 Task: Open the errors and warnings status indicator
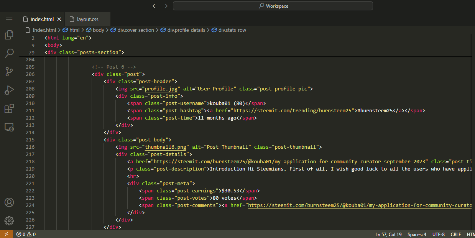26,234
